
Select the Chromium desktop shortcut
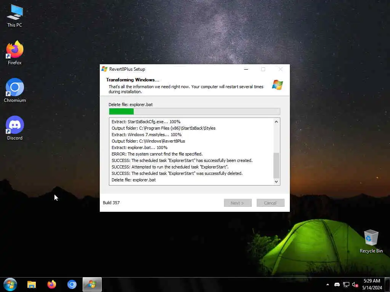[15, 90]
